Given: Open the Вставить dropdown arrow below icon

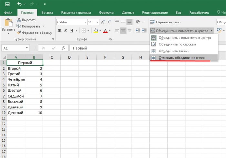Looking at the screenshot, I should tap(8, 33).
